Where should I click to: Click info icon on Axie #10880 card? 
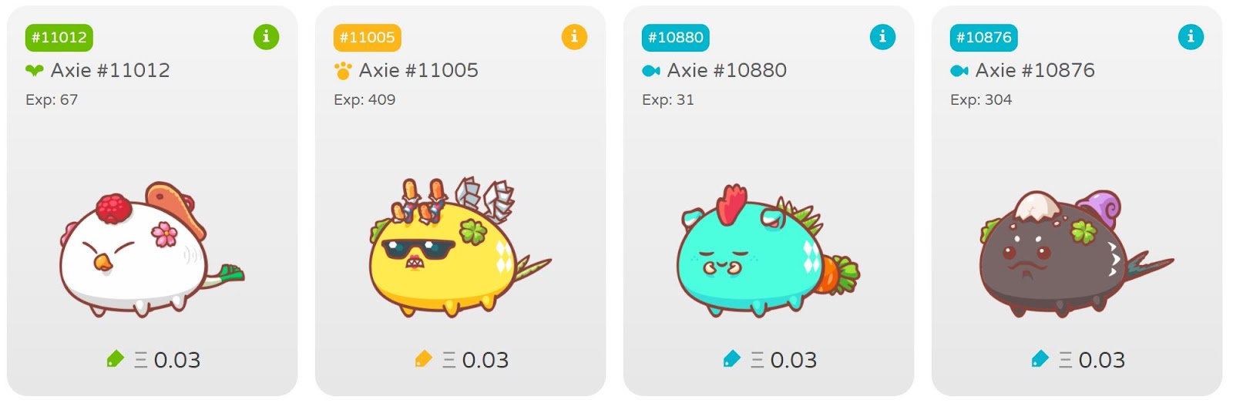click(882, 36)
